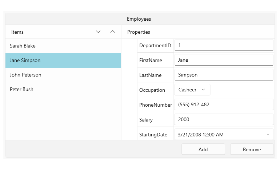Open the Occupation Casheer dropdown
Screen dimensions: 280x181
point(192,90)
